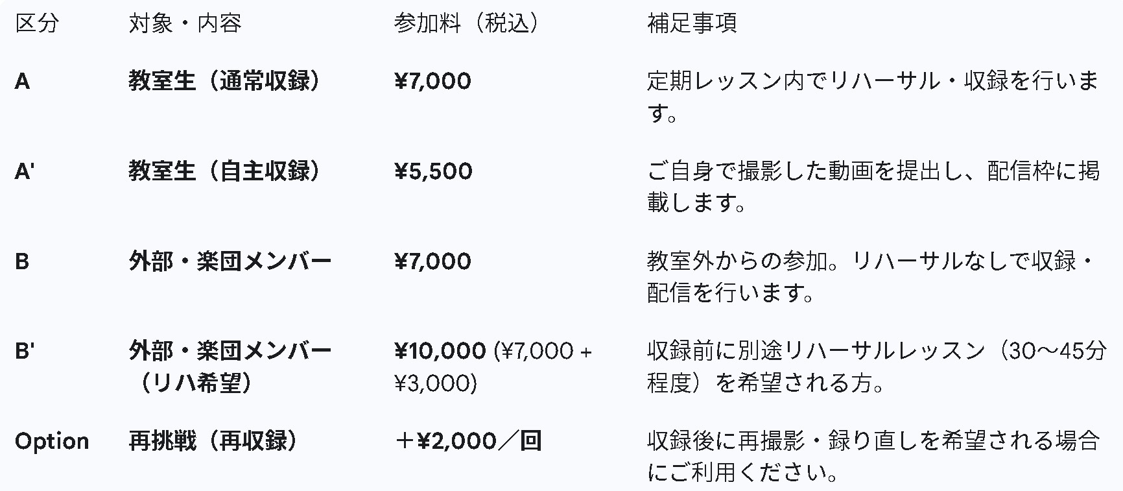
Task: Click the 外部・楽団メンバー cell without リハ希望
Action: pos(230,261)
